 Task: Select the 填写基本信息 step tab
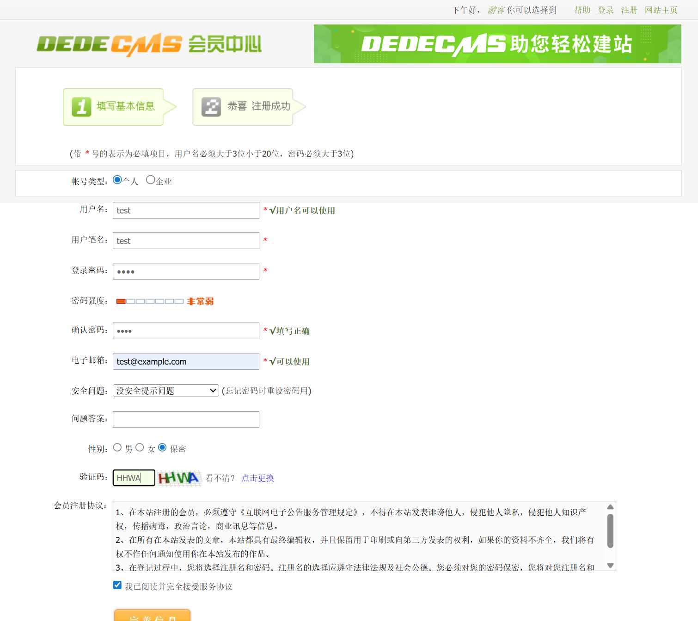tap(120, 107)
